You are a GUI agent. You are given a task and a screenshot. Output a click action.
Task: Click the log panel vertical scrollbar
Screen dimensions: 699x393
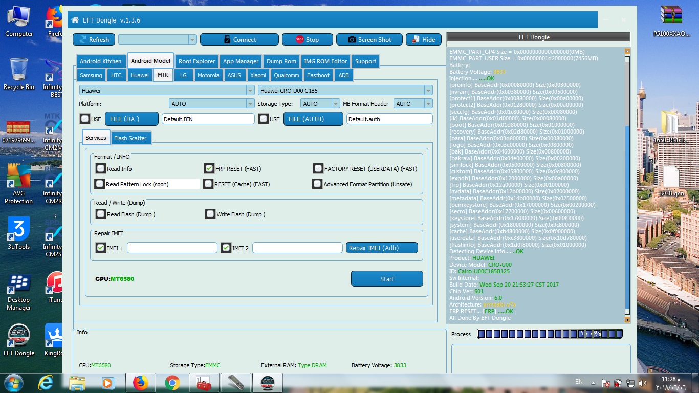[627, 185]
